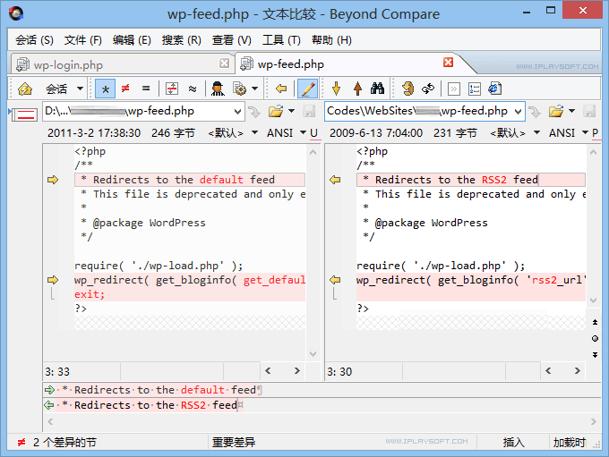
Task: Click the Home session icon in toolbar
Action: (25, 89)
